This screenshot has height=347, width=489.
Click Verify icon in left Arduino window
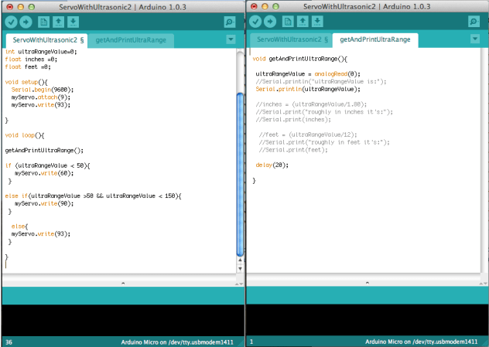tap(11, 22)
